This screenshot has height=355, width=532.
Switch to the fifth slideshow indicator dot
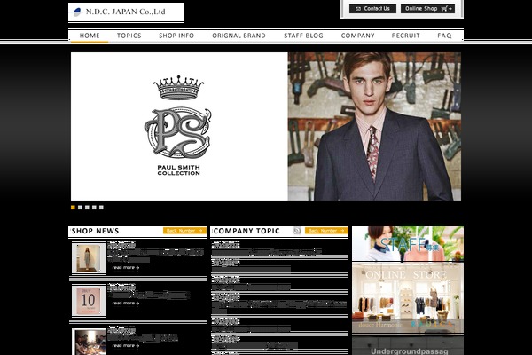pyautogui.click(x=101, y=208)
